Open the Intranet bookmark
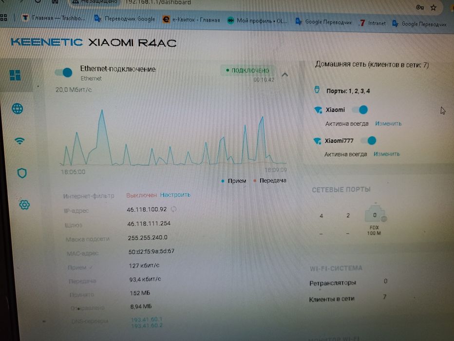 coord(372,23)
